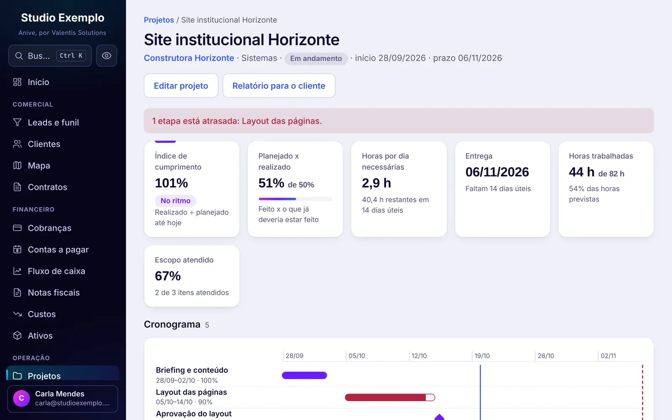Click the Contratos document icon
The width and height of the screenshot is (672, 420).
pyautogui.click(x=17, y=187)
